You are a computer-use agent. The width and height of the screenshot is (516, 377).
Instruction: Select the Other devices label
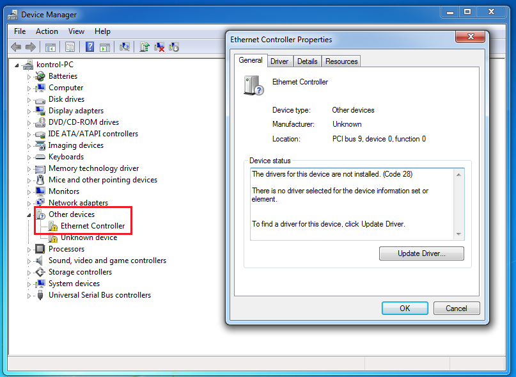72,214
